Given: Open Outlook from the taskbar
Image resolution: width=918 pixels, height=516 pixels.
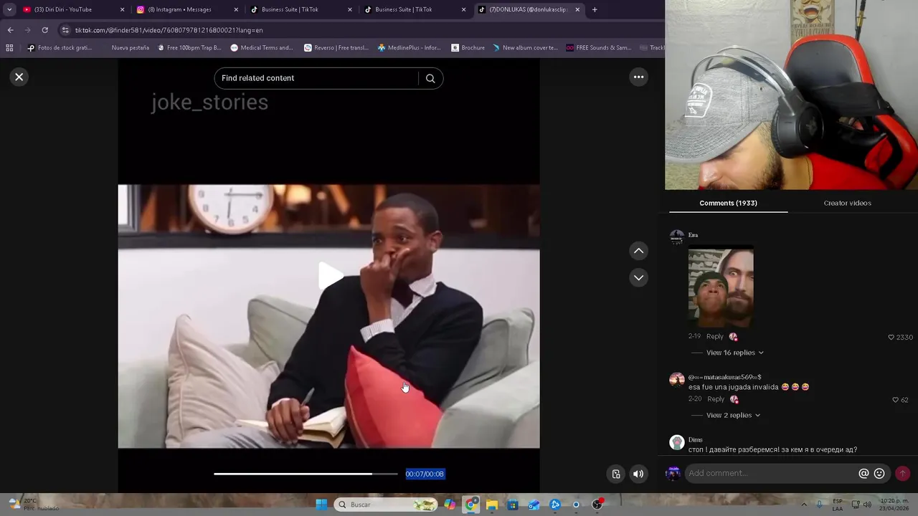Looking at the screenshot, I should coord(534,505).
